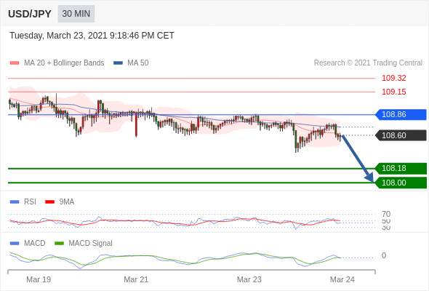Screen dimensions: 429x291
Task: Click the RSI 70 level label
Action: pyautogui.click(x=386, y=214)
